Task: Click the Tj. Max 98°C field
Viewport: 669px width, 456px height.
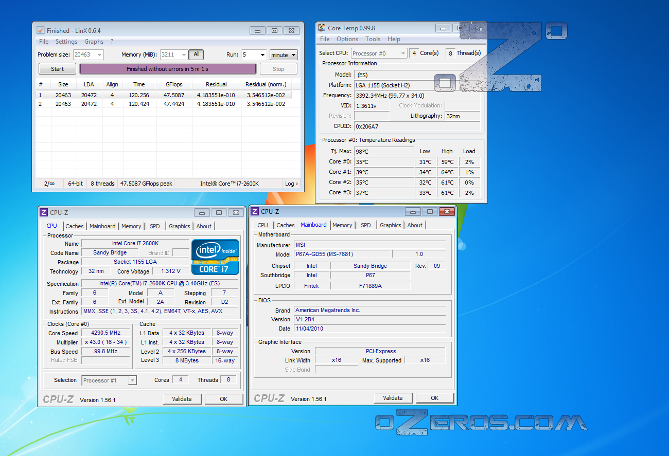Action: [x=383, y=152]
